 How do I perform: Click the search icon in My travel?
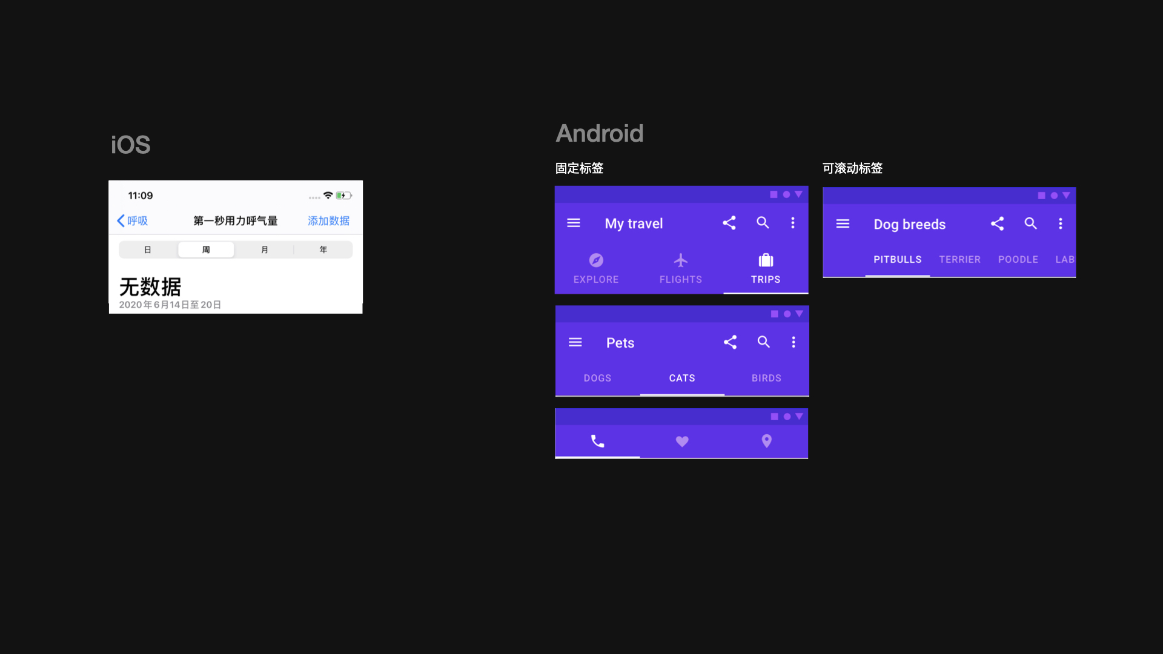coord(762,223)
